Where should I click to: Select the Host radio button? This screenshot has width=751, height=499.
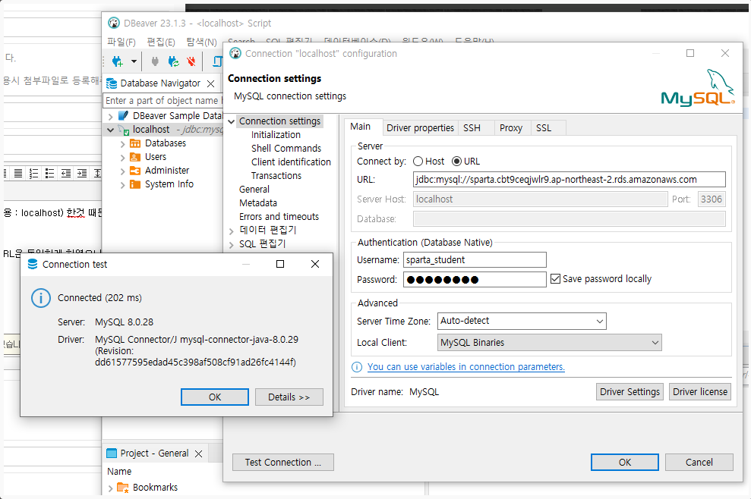(x=418, y=162)
